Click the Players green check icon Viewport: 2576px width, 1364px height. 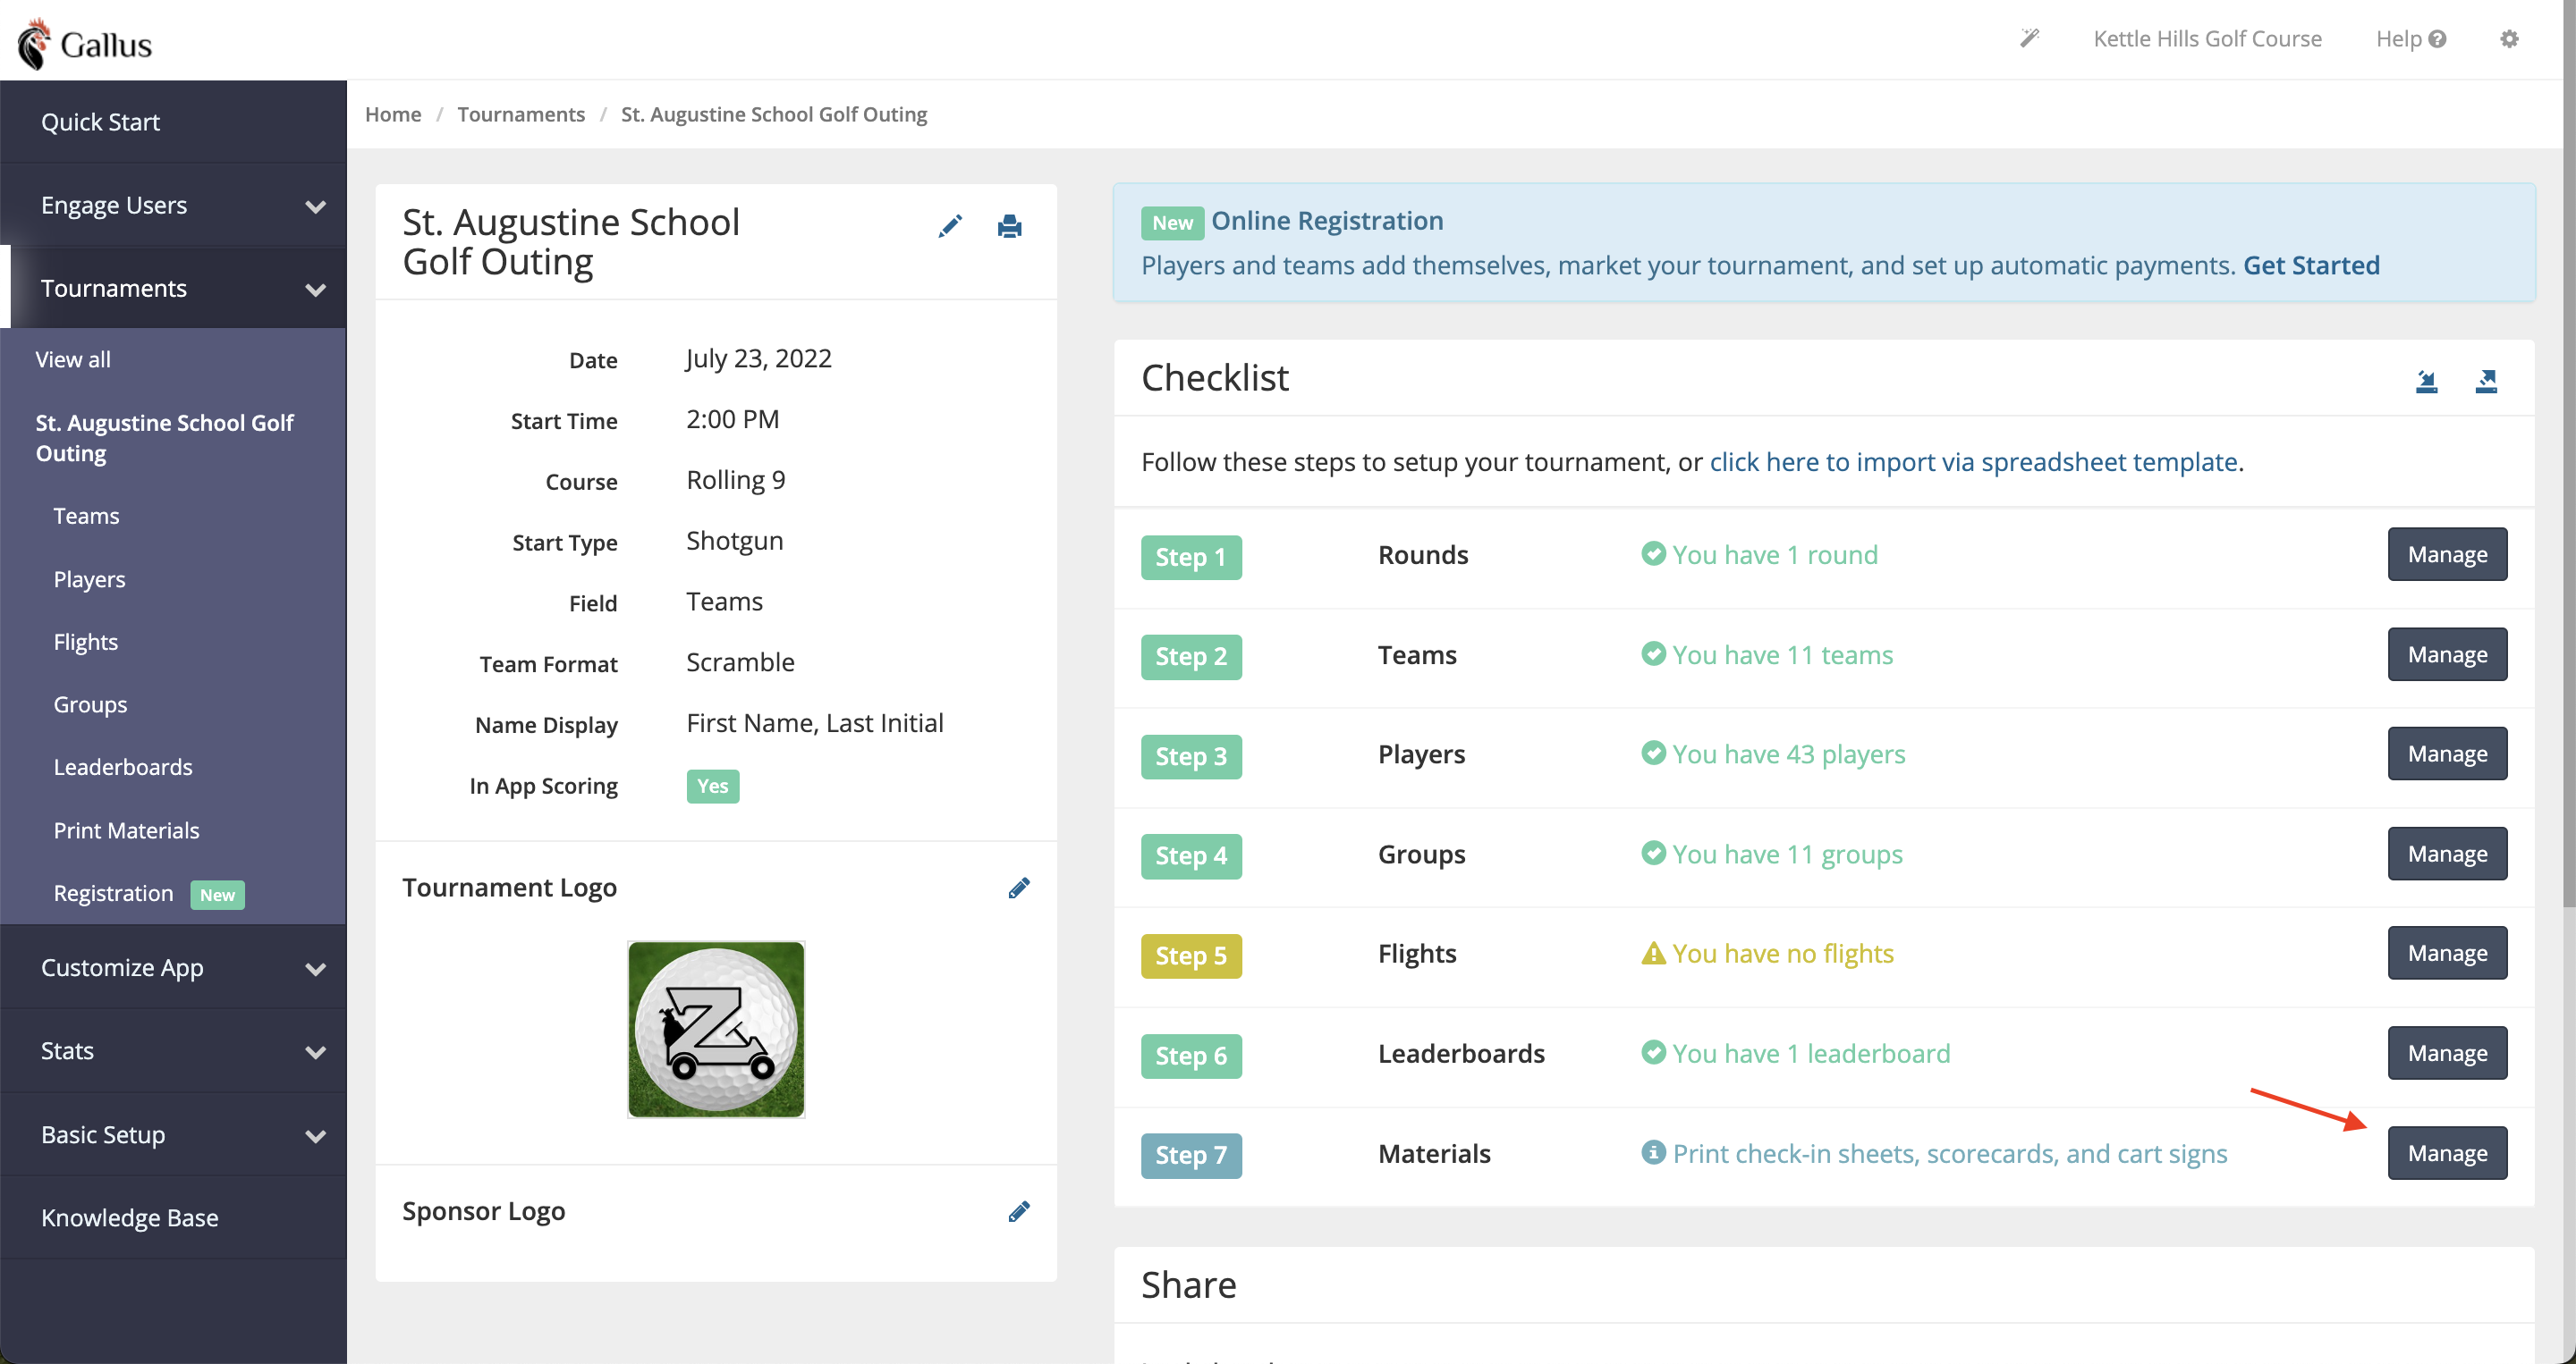coord(1654,753)
